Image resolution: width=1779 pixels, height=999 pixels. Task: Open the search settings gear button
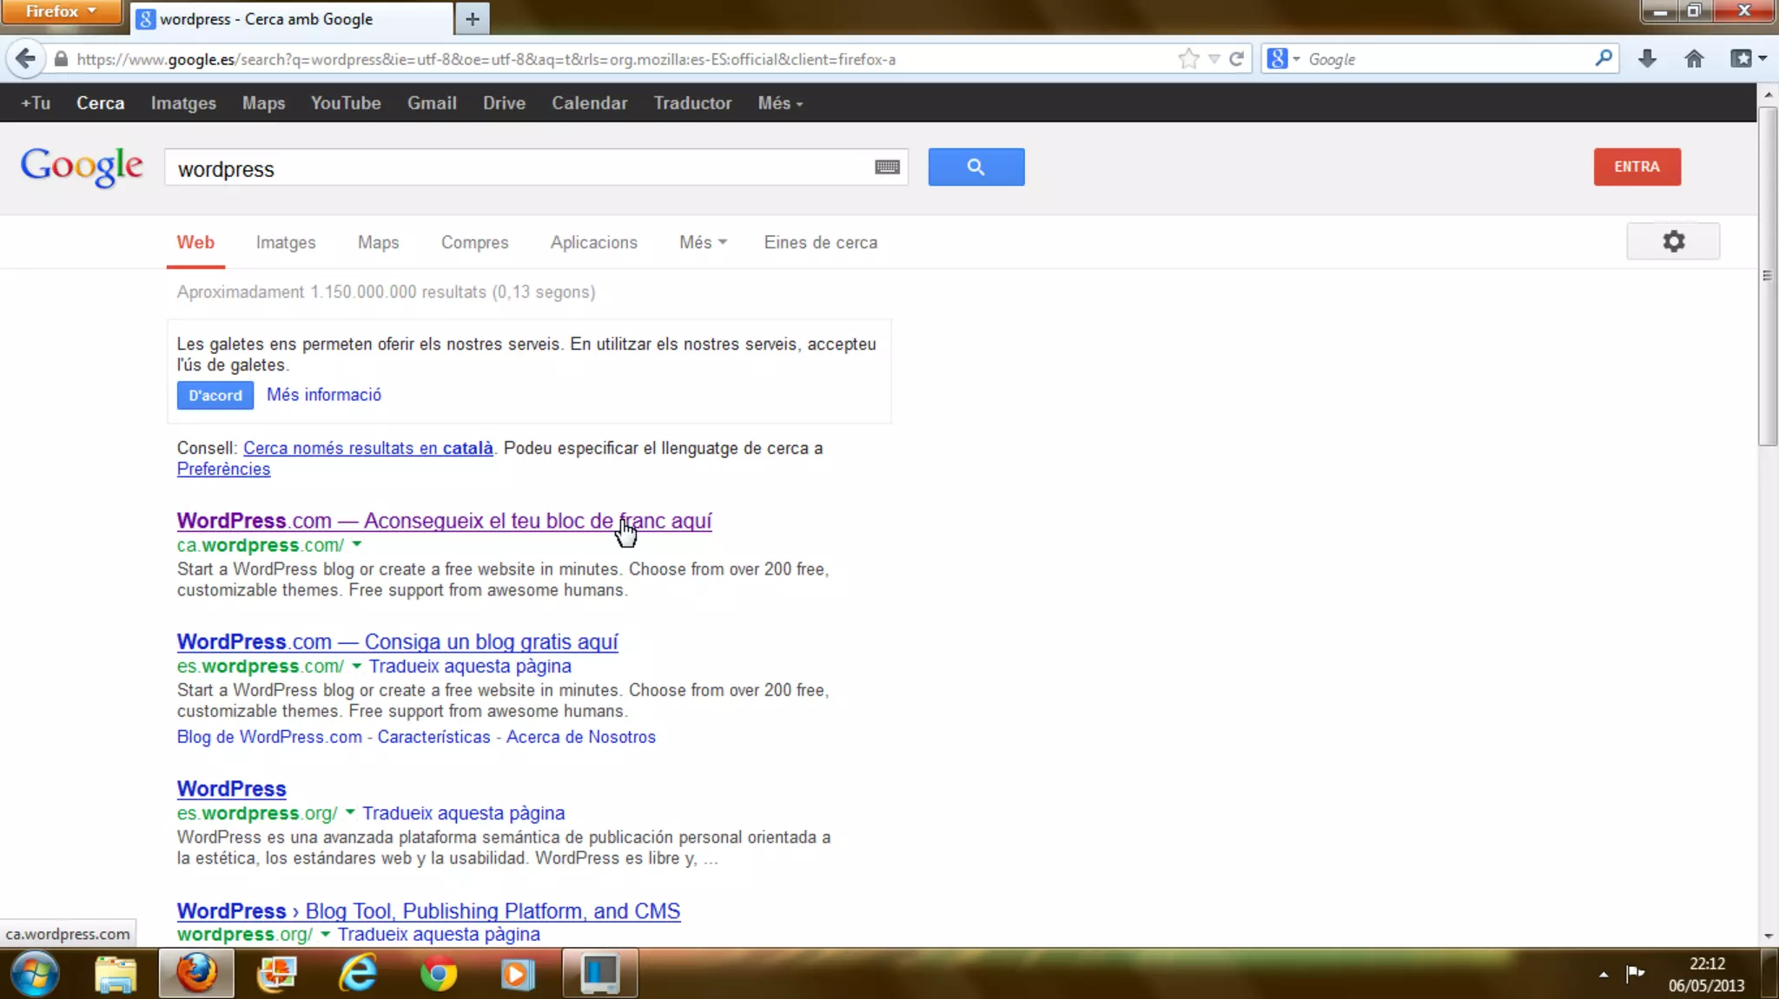click(x=1673, y=241)
